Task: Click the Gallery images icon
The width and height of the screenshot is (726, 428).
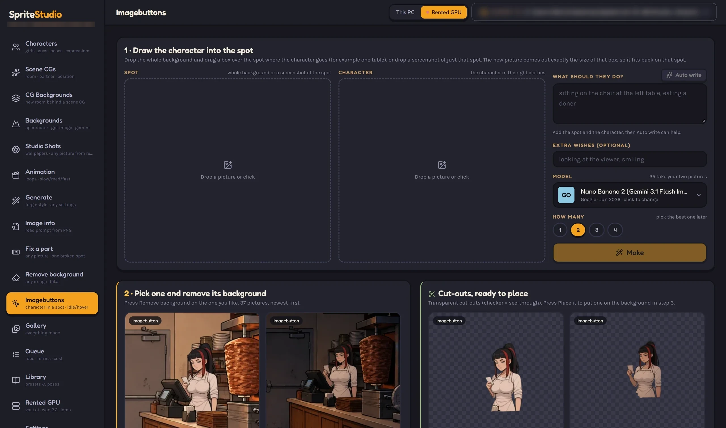Action: 16,329
